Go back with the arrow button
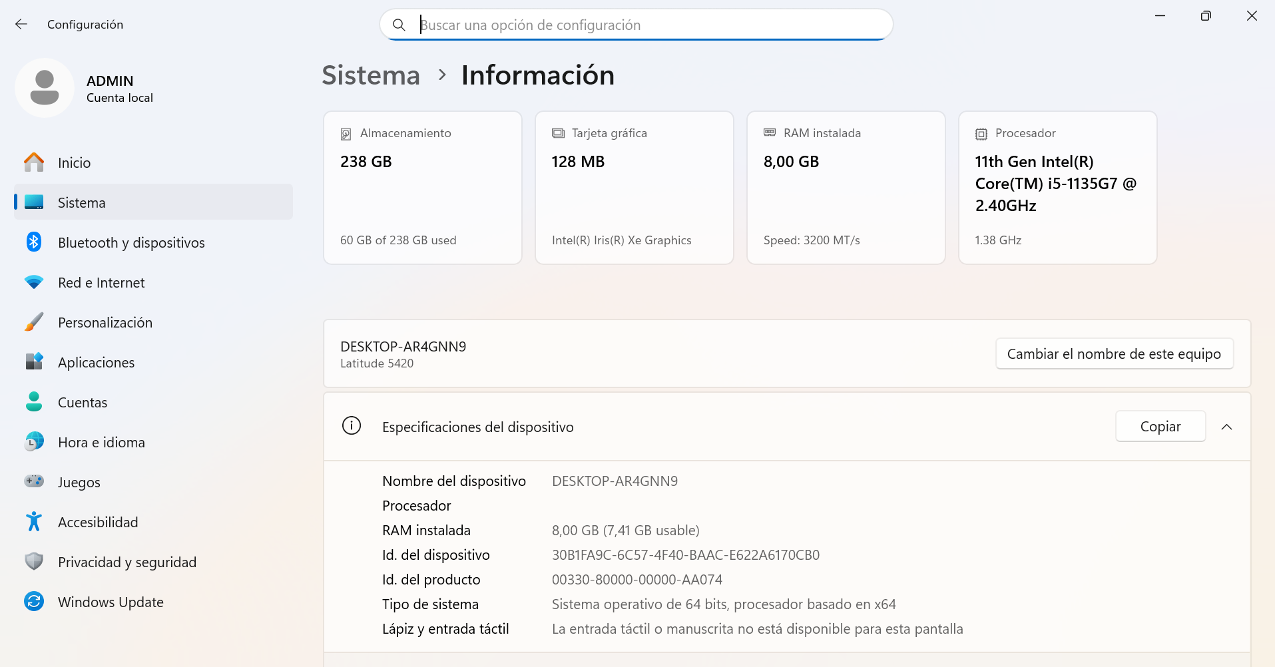The height and width of the screenshot is (667, 1275). pyautogui.click(x=21, y=24)
